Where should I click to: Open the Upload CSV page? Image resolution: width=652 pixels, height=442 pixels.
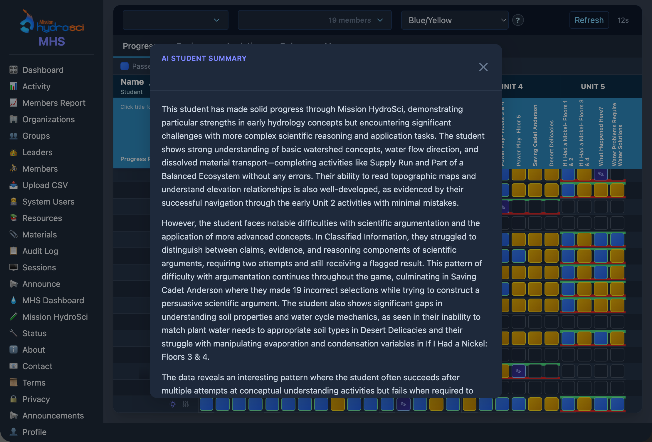[x=45, y=185]
